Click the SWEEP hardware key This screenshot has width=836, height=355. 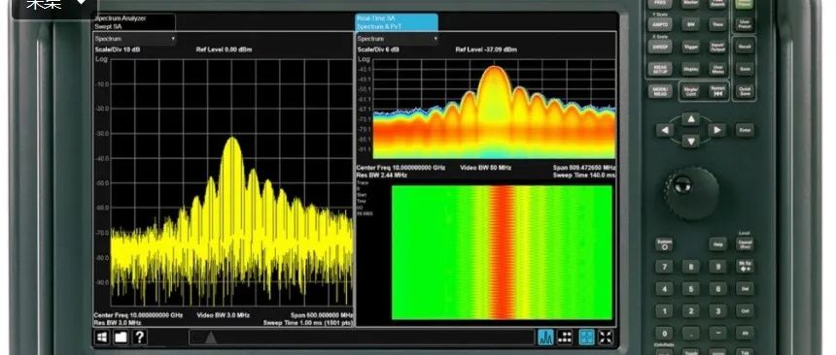click(x=659, y=47)
